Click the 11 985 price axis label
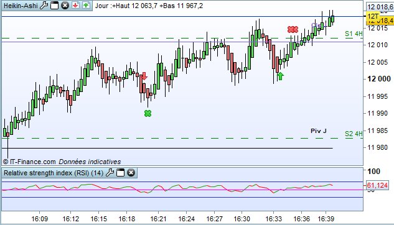 tap(377, 131)
